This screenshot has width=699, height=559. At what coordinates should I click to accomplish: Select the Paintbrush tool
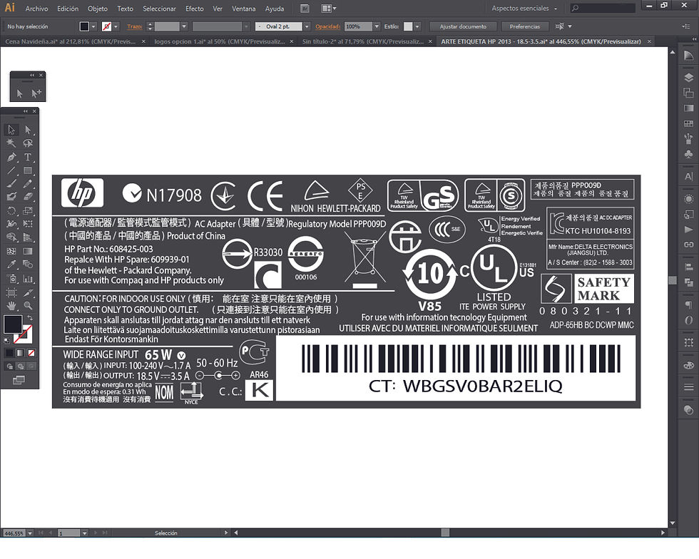click(11, 184)
